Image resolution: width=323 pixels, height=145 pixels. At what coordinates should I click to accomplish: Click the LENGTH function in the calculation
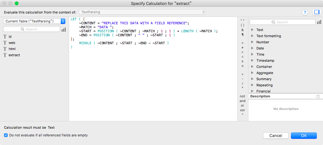click(x=187, y=31)
